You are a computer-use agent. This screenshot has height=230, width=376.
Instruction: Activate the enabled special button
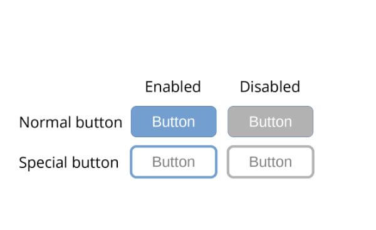tap(174, 162)
